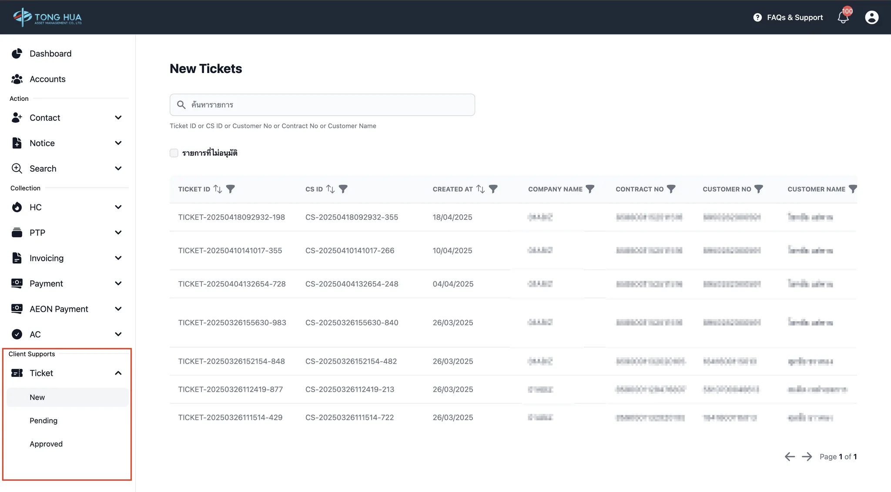Open the user profile avatar icon
Screen dimensions: 891x492
tap(871, 17)
